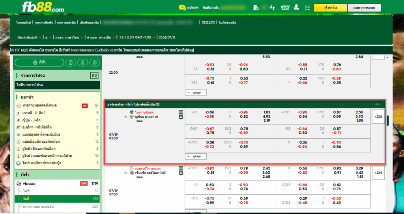Open the bet slip calculator icon in sidebar

click(x=71, y=63)
